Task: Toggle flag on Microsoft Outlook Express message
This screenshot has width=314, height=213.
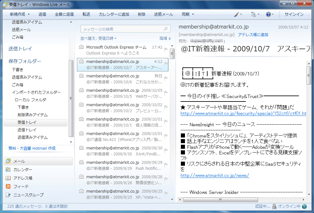Action: (x=166, y=49)
